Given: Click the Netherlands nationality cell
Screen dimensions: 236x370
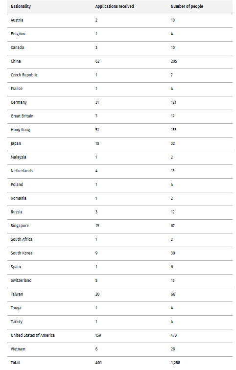Looking at the screenshot, I should [x=22, y=171].
